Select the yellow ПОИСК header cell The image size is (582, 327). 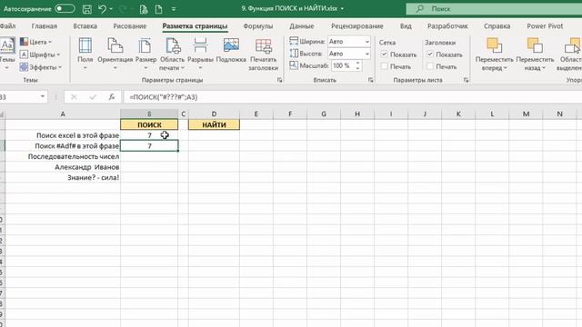coord(149,125)
